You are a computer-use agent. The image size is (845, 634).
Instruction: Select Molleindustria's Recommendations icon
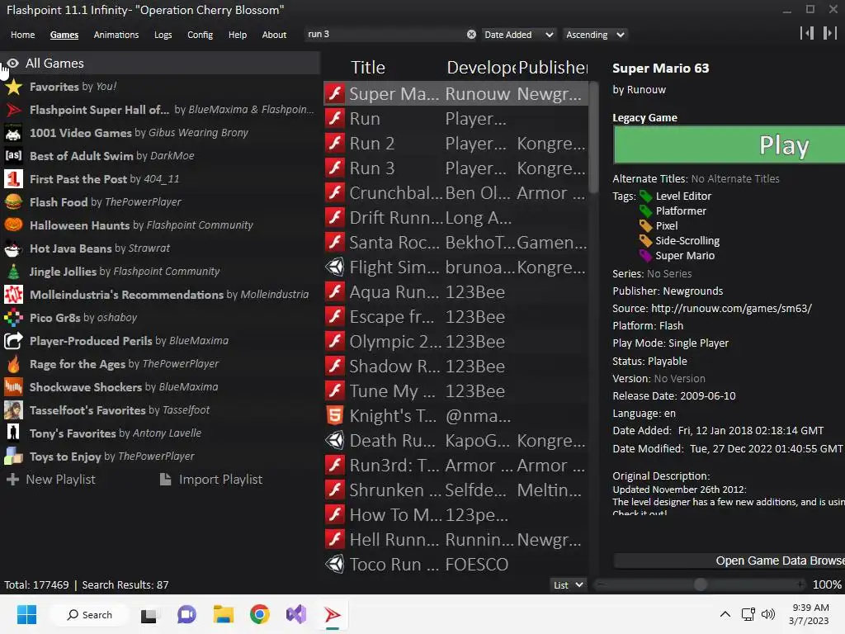point(13,295)
